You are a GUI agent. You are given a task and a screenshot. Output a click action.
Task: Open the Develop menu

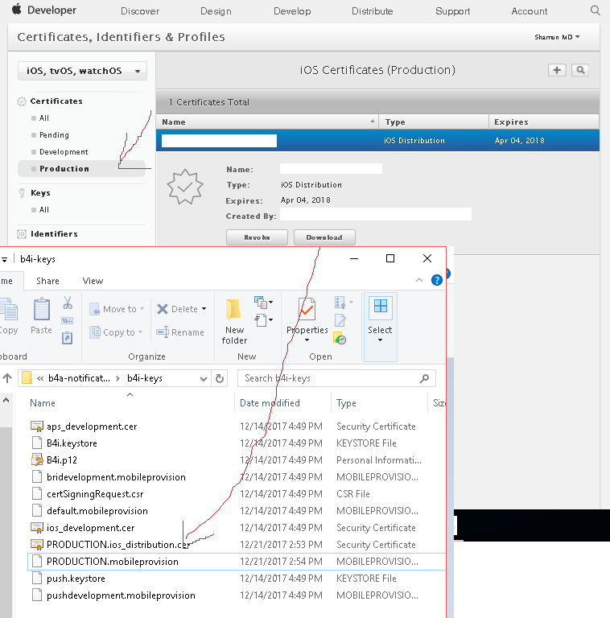pyautogui.click(x=292, y=11)
